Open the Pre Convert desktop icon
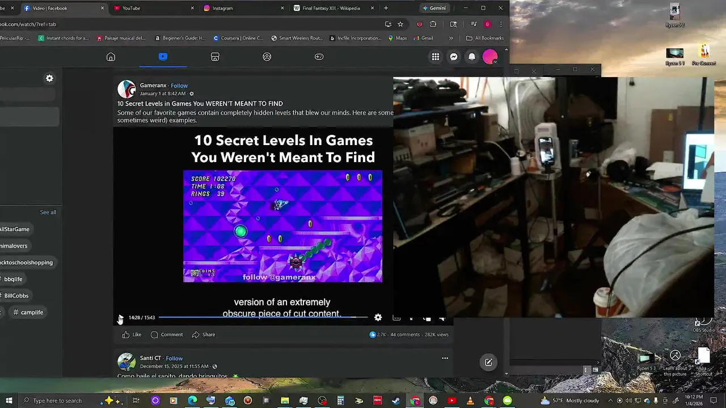The width and height of the screenshot is (726, 408). click(x=704, y=55)
